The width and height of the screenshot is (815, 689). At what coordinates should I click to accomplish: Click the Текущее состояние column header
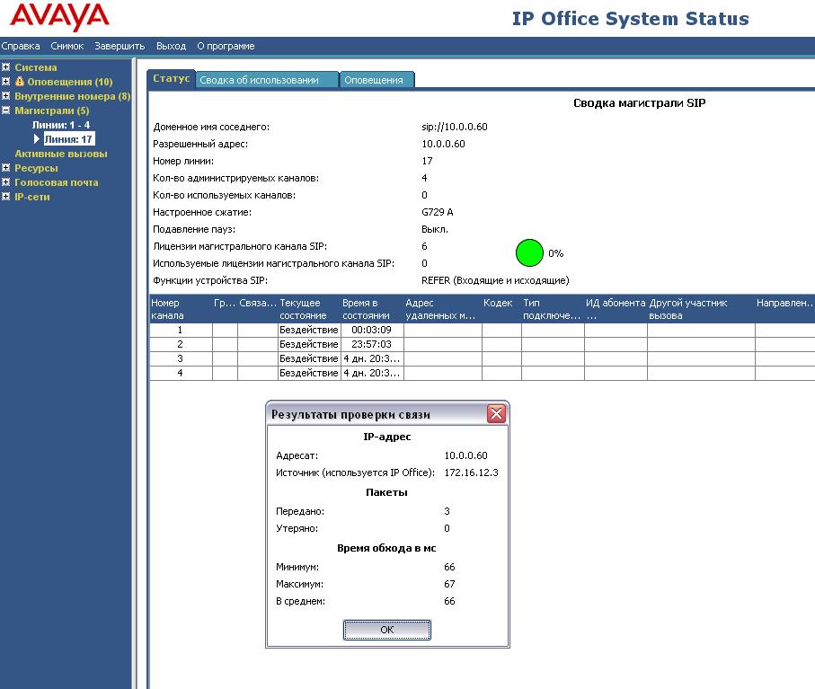[309, 309]
